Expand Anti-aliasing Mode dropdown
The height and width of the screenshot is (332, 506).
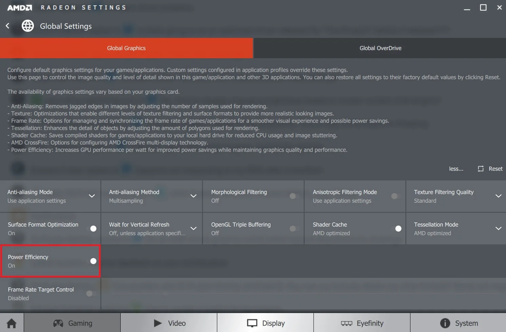[x=92, y=196]
